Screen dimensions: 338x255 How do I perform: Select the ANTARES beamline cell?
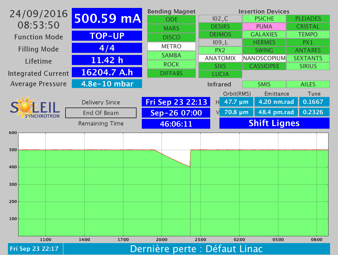[308, 50]
